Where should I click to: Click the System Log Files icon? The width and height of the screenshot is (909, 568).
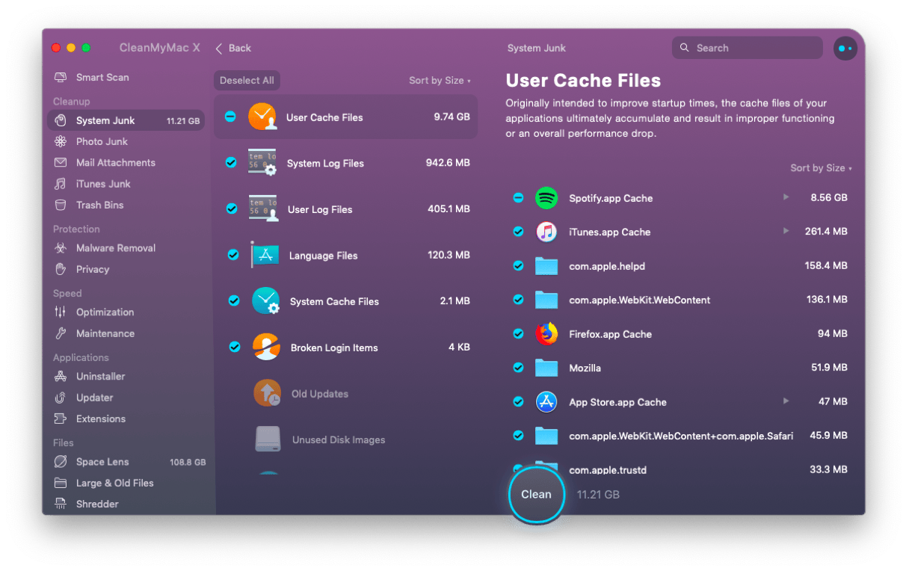262,163
